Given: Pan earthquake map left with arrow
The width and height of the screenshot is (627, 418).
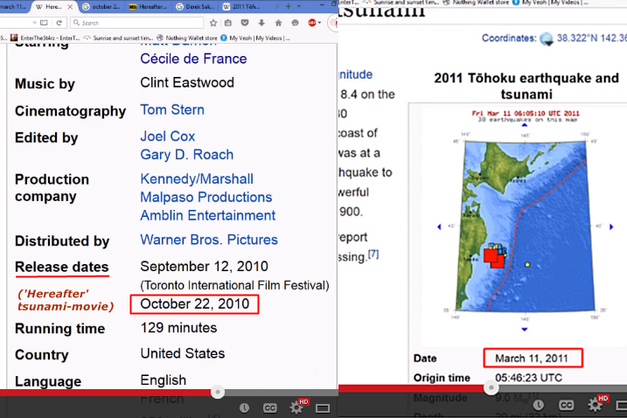Looking at the screenshot, I should click(439, 226).
